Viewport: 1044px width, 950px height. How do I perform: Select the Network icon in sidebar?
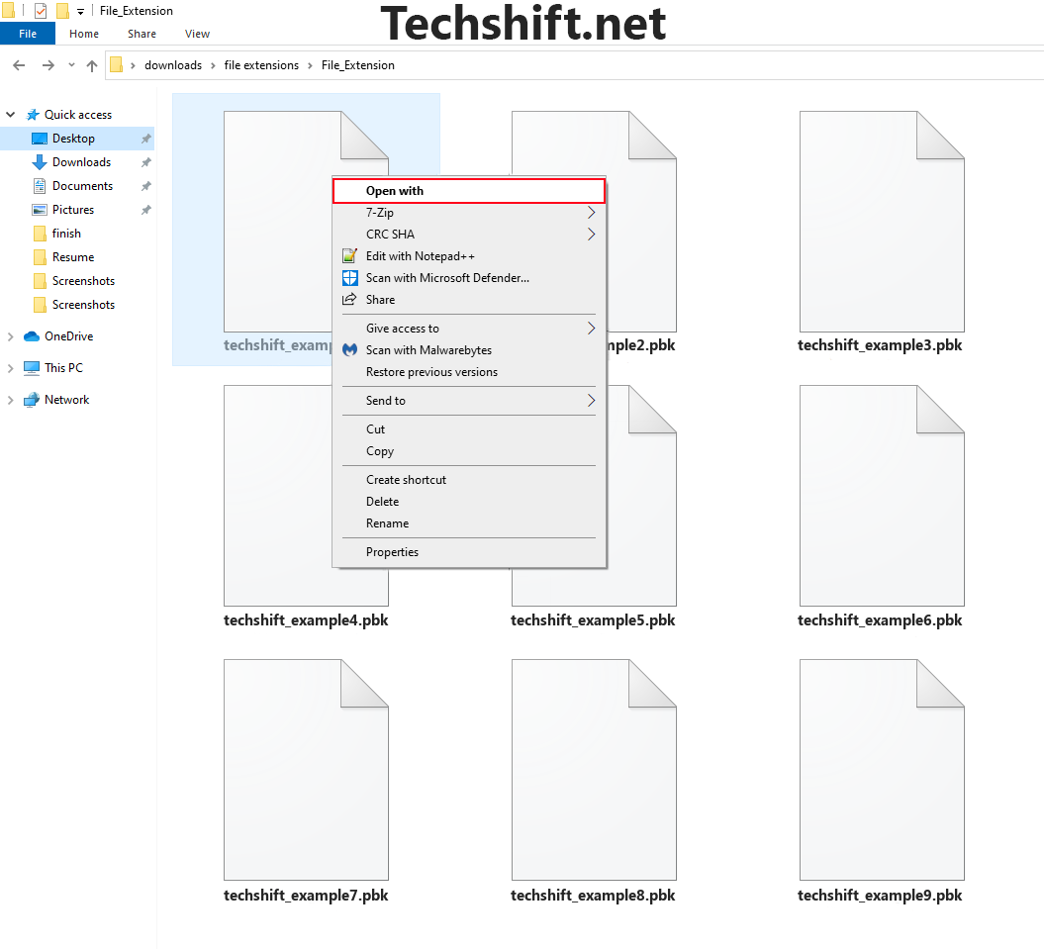click(32, 400)
